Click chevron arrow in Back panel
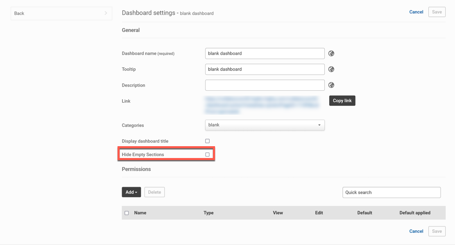This screenshot has height=245, width=455. coord(106,13)
